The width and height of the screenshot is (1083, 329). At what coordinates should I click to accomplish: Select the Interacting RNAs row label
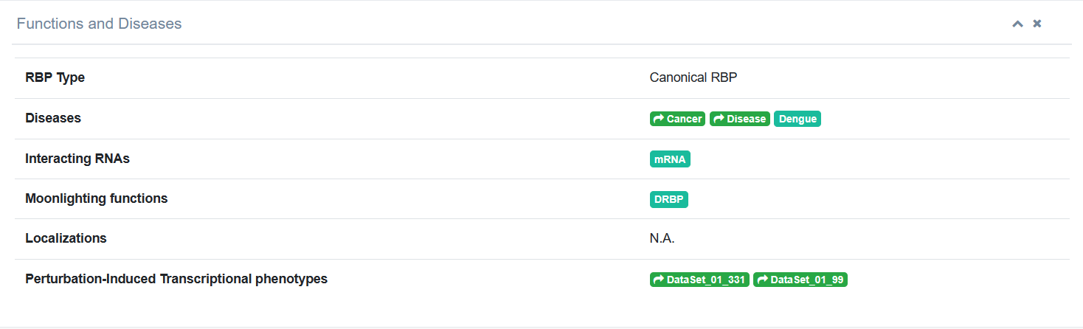pyautogui.click(x=77, y=159)
